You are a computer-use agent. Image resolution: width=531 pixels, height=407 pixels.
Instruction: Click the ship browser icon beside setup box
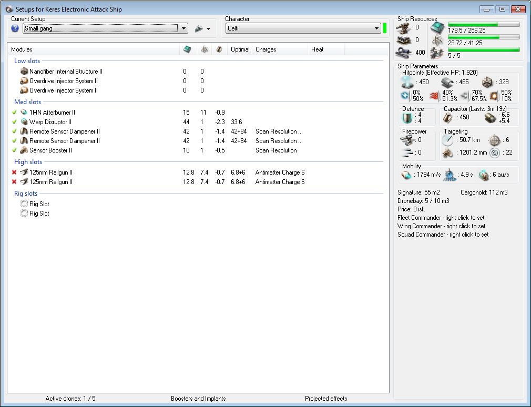click(x=199, y=29)
